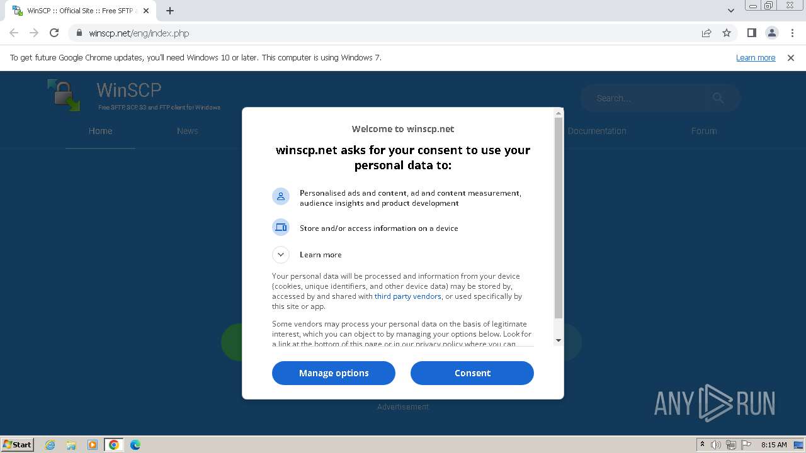Screen dimensions: 806x453
Task: Go back with the browser back arrow
Action: [14, 33]
